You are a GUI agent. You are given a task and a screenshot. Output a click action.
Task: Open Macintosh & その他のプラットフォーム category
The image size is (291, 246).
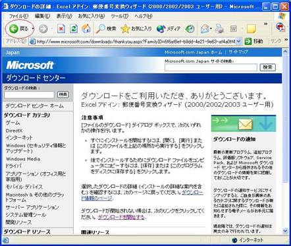tap(35, 197)
